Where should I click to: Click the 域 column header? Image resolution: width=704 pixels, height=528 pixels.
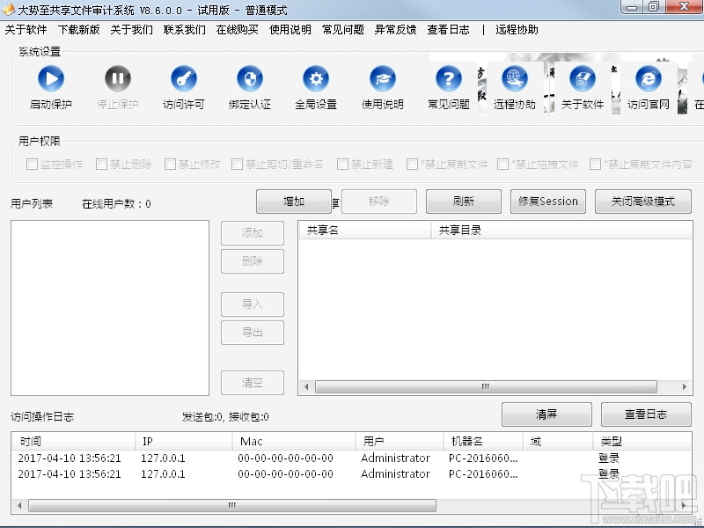coord(558,442)
